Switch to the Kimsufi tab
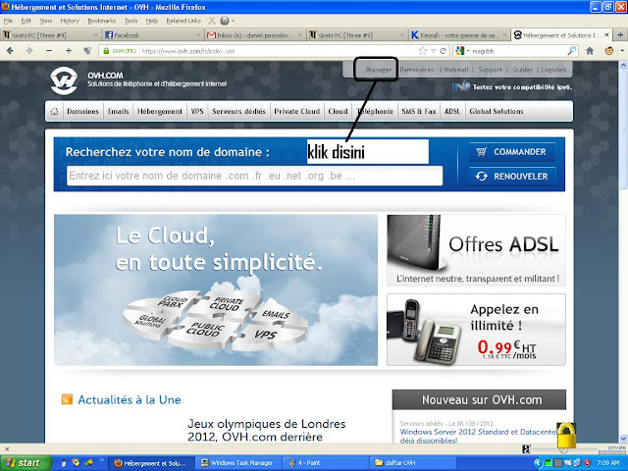The image size is (628, 471). pos(459,35)
